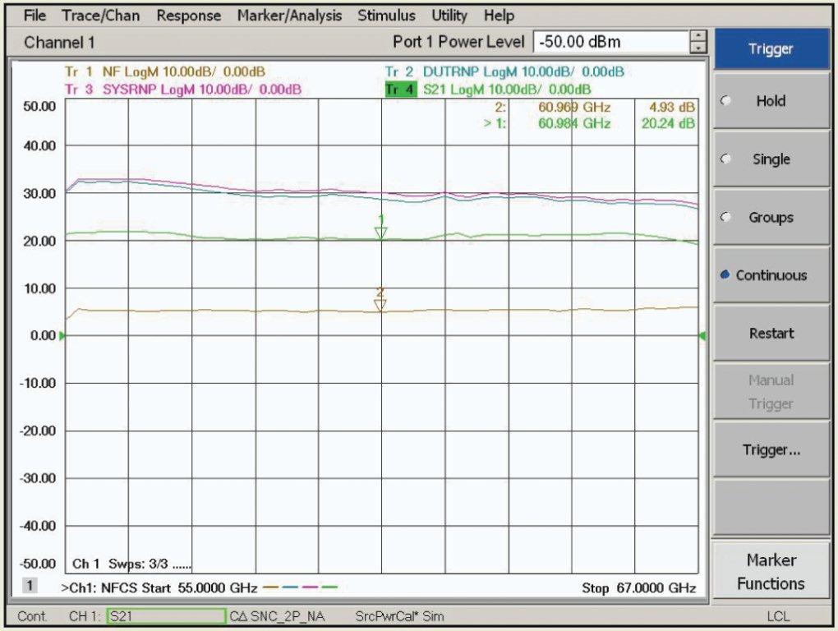Increase power level with up arrow
Screen dimensions: 838x631
click(x=698, y=36)
